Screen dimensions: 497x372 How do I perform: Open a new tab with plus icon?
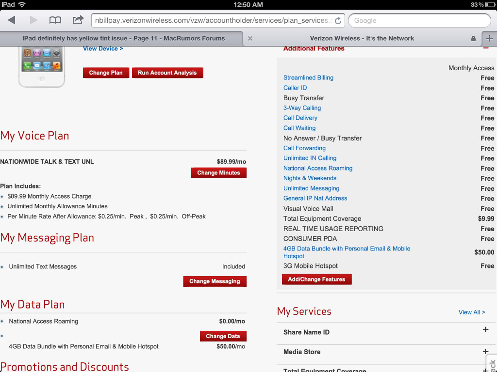(x=489, y=39)
